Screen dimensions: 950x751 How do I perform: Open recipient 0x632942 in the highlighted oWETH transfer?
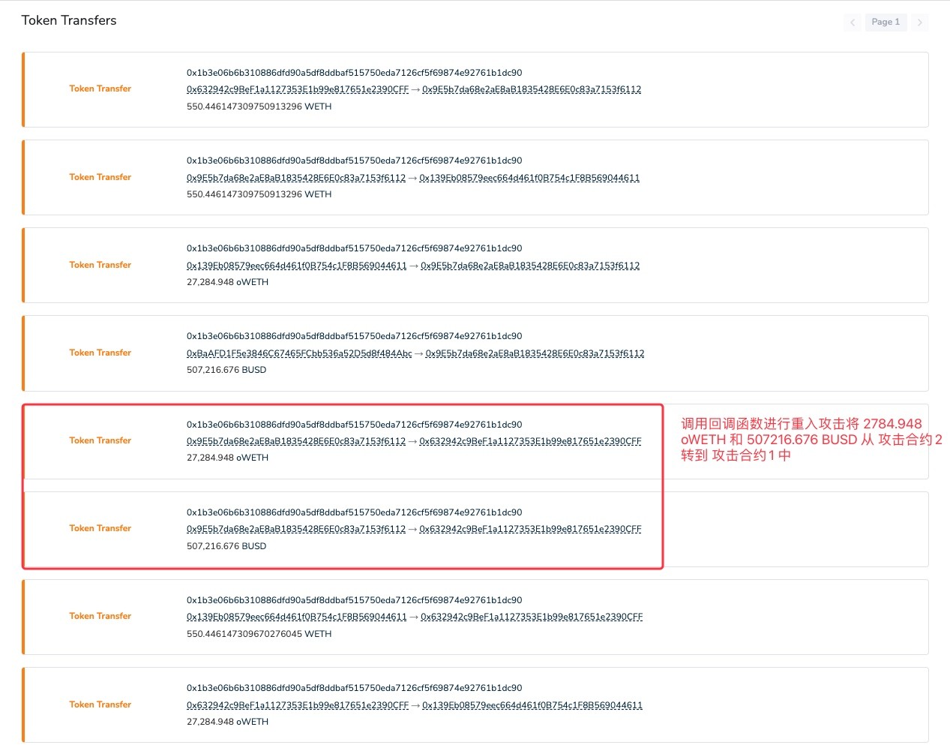pos(530,441)
